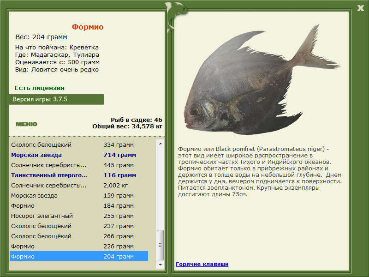Select Сколопс белощёкий 266 грамм row
The image size is (369, 277).
coord(79,236)
